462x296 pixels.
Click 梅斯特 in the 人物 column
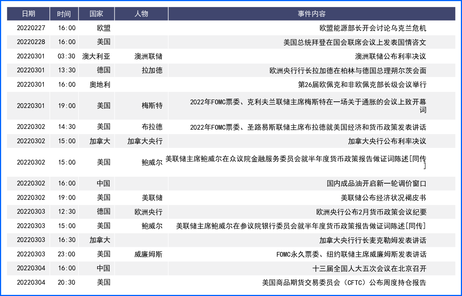pyautogui.click(x=152, y=106)
